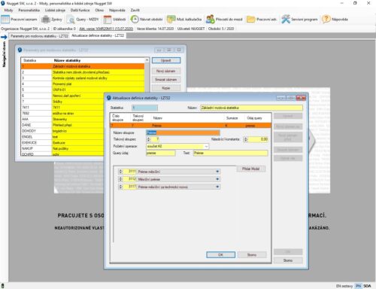This screenshot has height=289, width=376.
Task: Expand the 3112 Měsíční prémie dropdown arrow
Action: (217, 179)
